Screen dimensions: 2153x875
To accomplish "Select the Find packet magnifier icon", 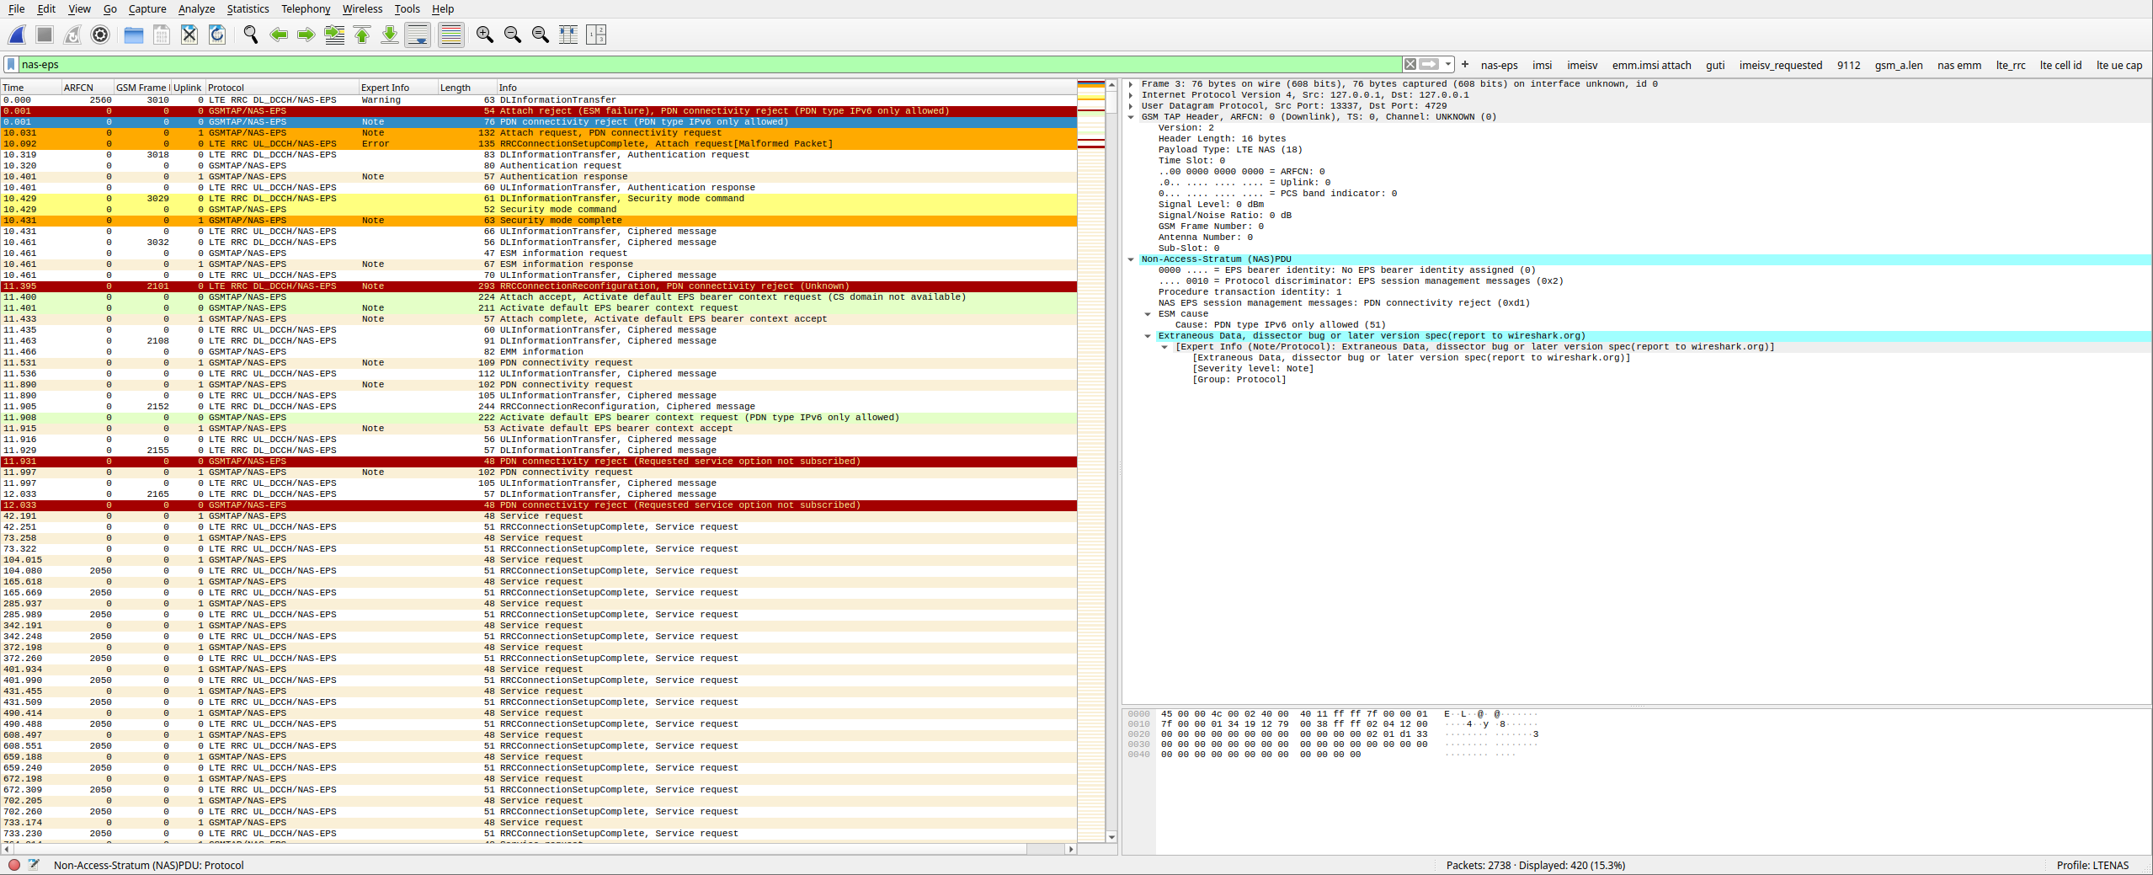I will tap(250, 35).
